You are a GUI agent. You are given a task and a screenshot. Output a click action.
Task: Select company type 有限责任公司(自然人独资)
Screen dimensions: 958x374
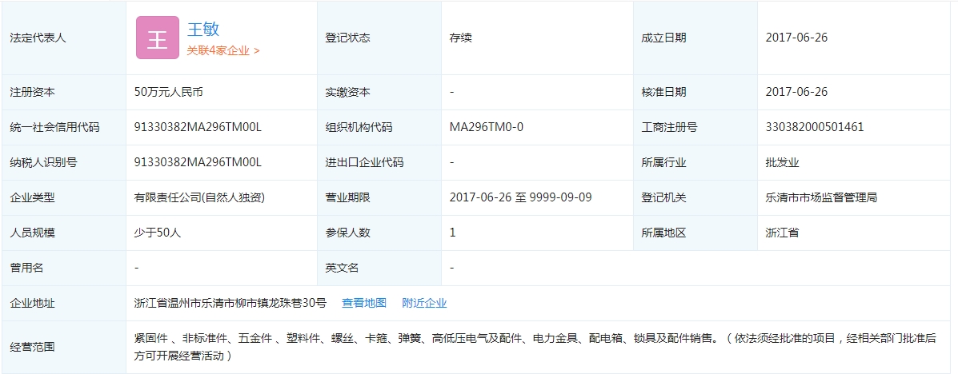(x=199, y=197)
